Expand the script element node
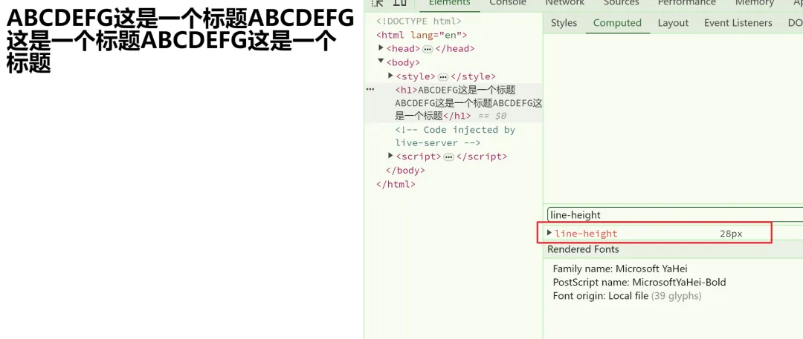803x339 pixels. (391, 156)
